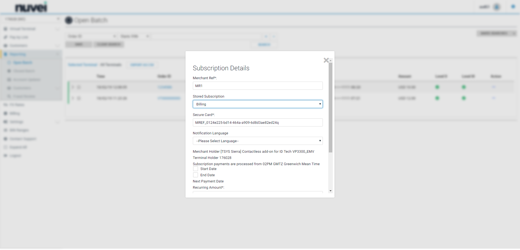This screenshot has height=250, width=520.
Task: Click the Pay by Link sidebar icon
Action: point(5,37)
